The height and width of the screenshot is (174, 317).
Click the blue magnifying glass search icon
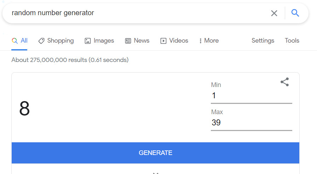click(x=295, y=13)
